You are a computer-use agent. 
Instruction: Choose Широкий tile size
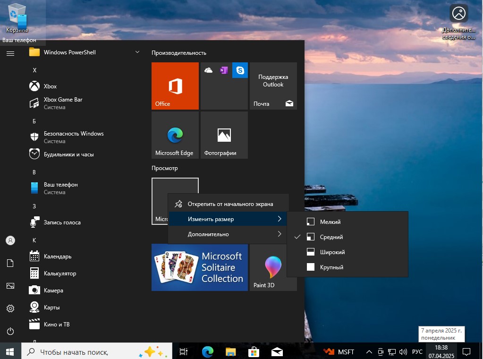point(347,252)
